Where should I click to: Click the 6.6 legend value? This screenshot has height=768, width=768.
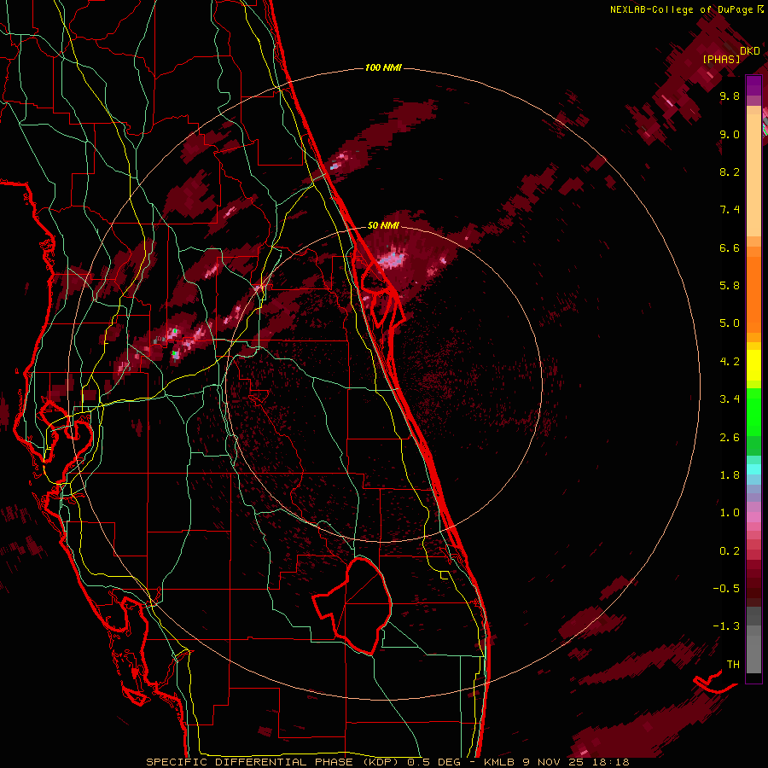tap(730, 247)
